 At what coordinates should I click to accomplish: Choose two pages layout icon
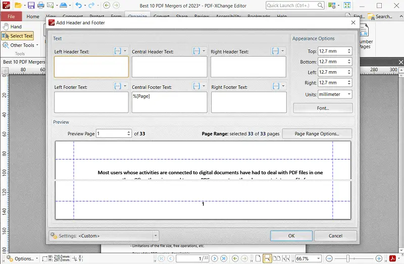[276, 258]
